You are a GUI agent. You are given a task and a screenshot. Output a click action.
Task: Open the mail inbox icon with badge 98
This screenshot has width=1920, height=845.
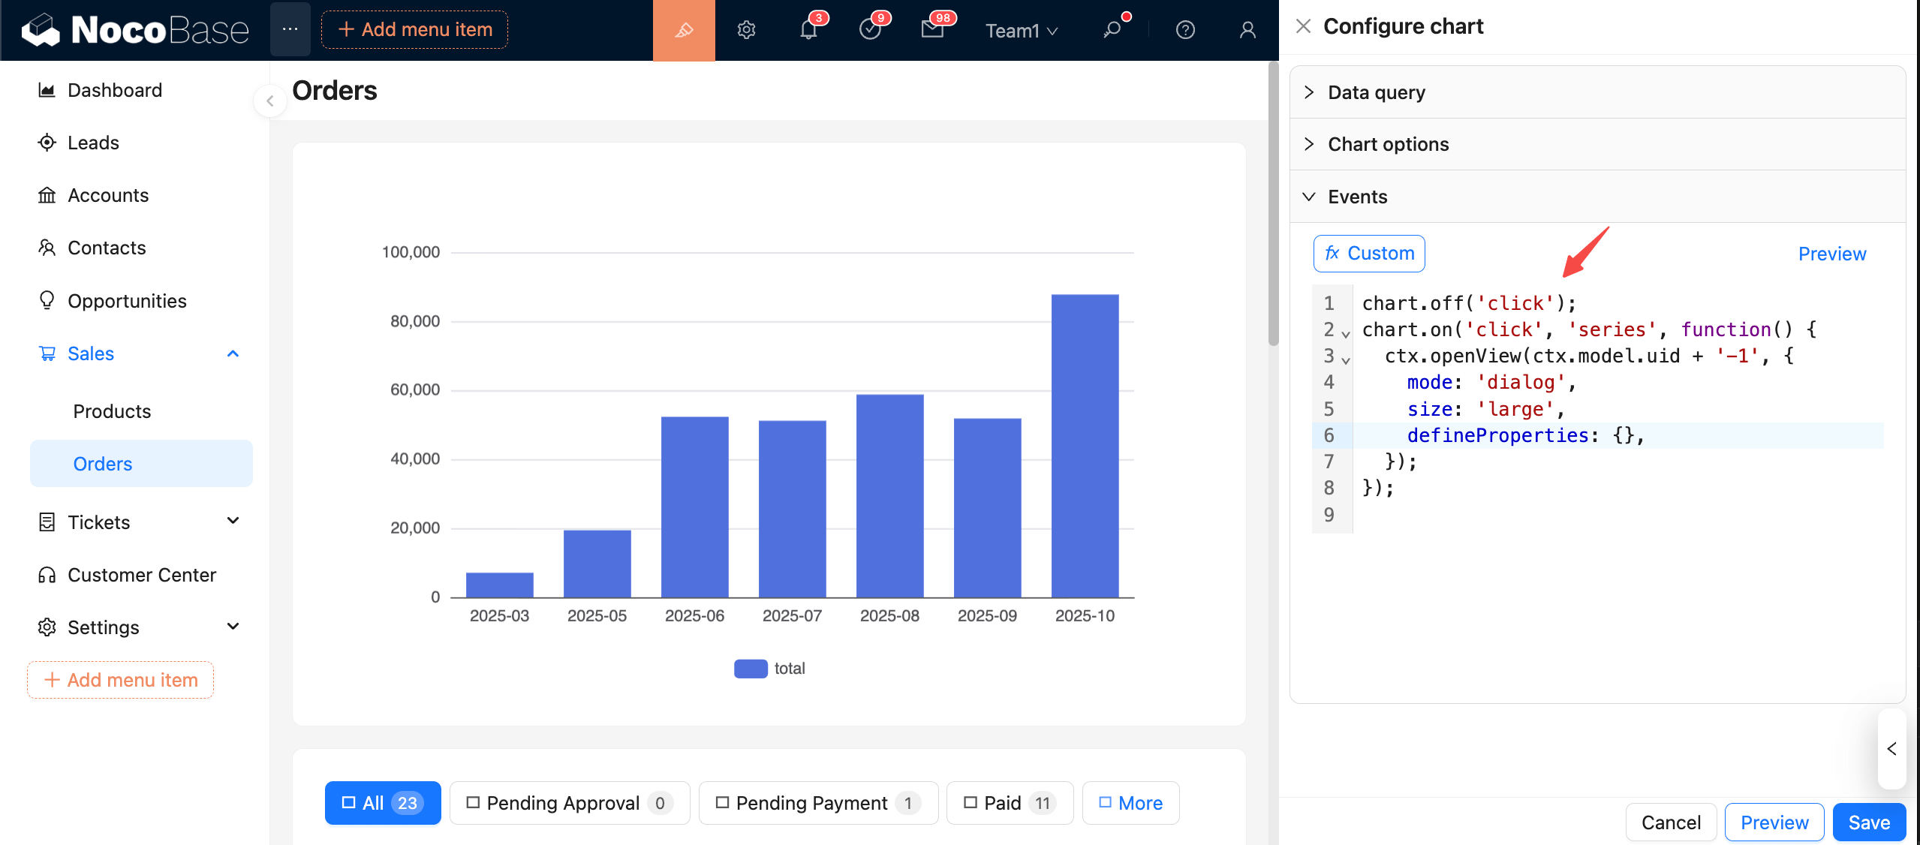click(x=932, y=30)
